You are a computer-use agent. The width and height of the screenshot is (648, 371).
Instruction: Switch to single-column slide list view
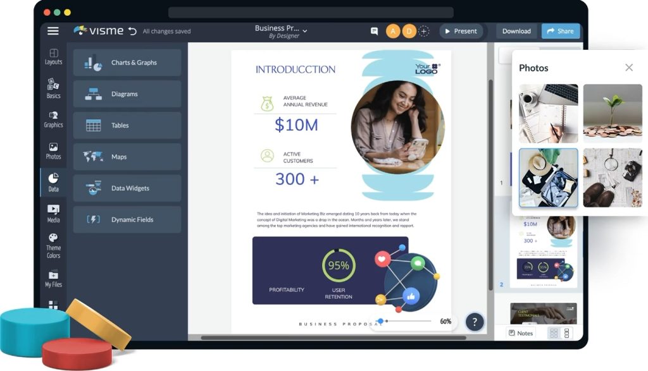click(567, 333)
